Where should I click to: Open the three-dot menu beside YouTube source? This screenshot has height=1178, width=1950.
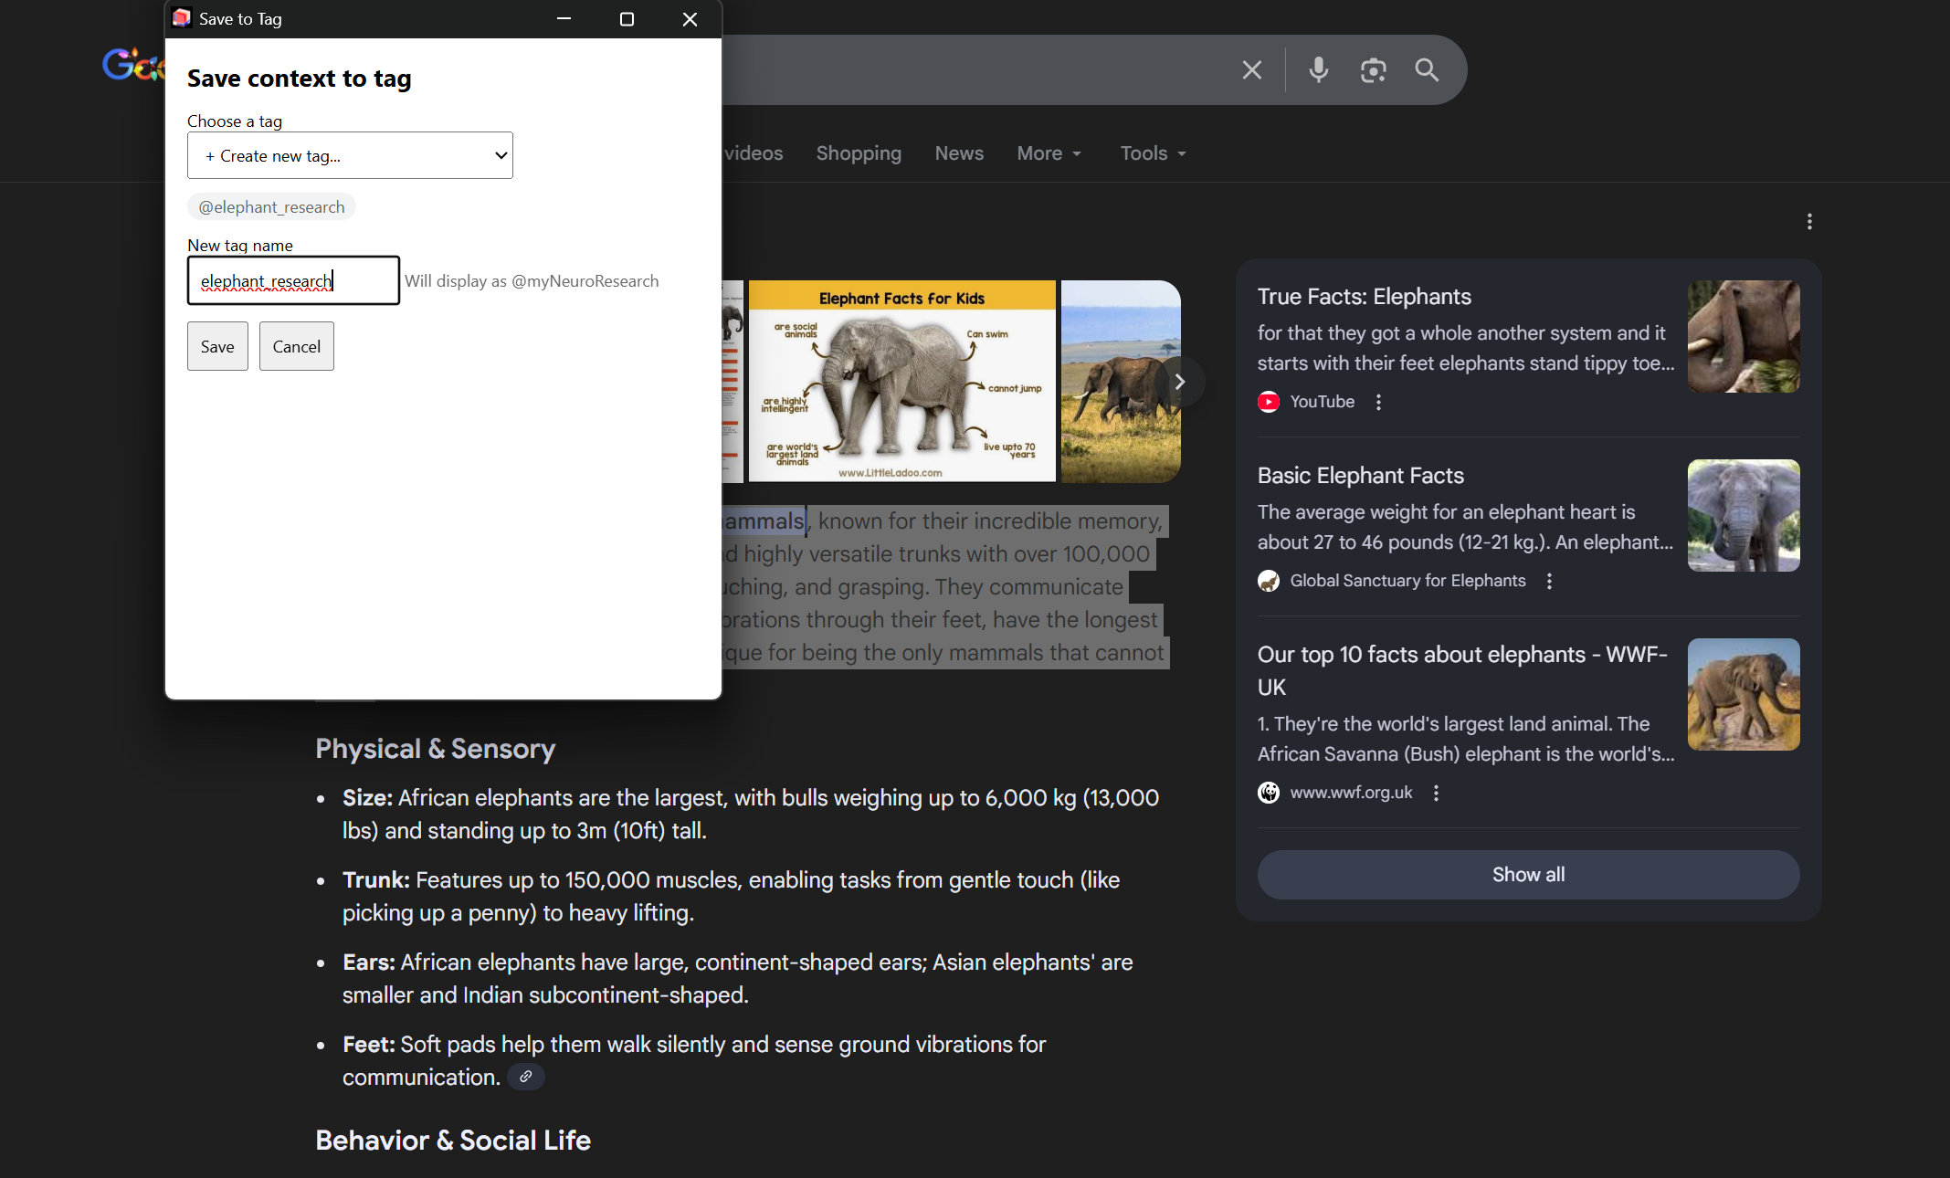(1378, 402)
